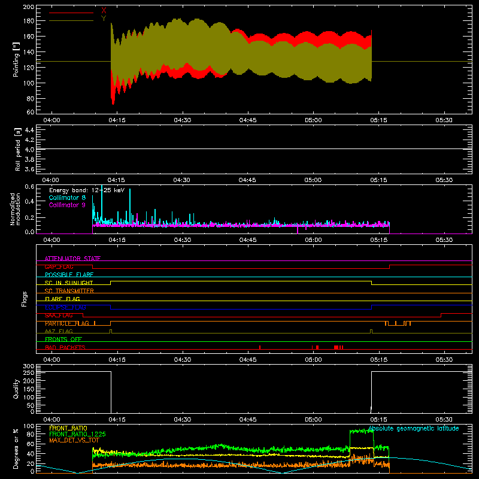Screen dimensions: 479x479
Task: Click the Quality axis title
Action: pyautogui.click(x=16, y=389)
